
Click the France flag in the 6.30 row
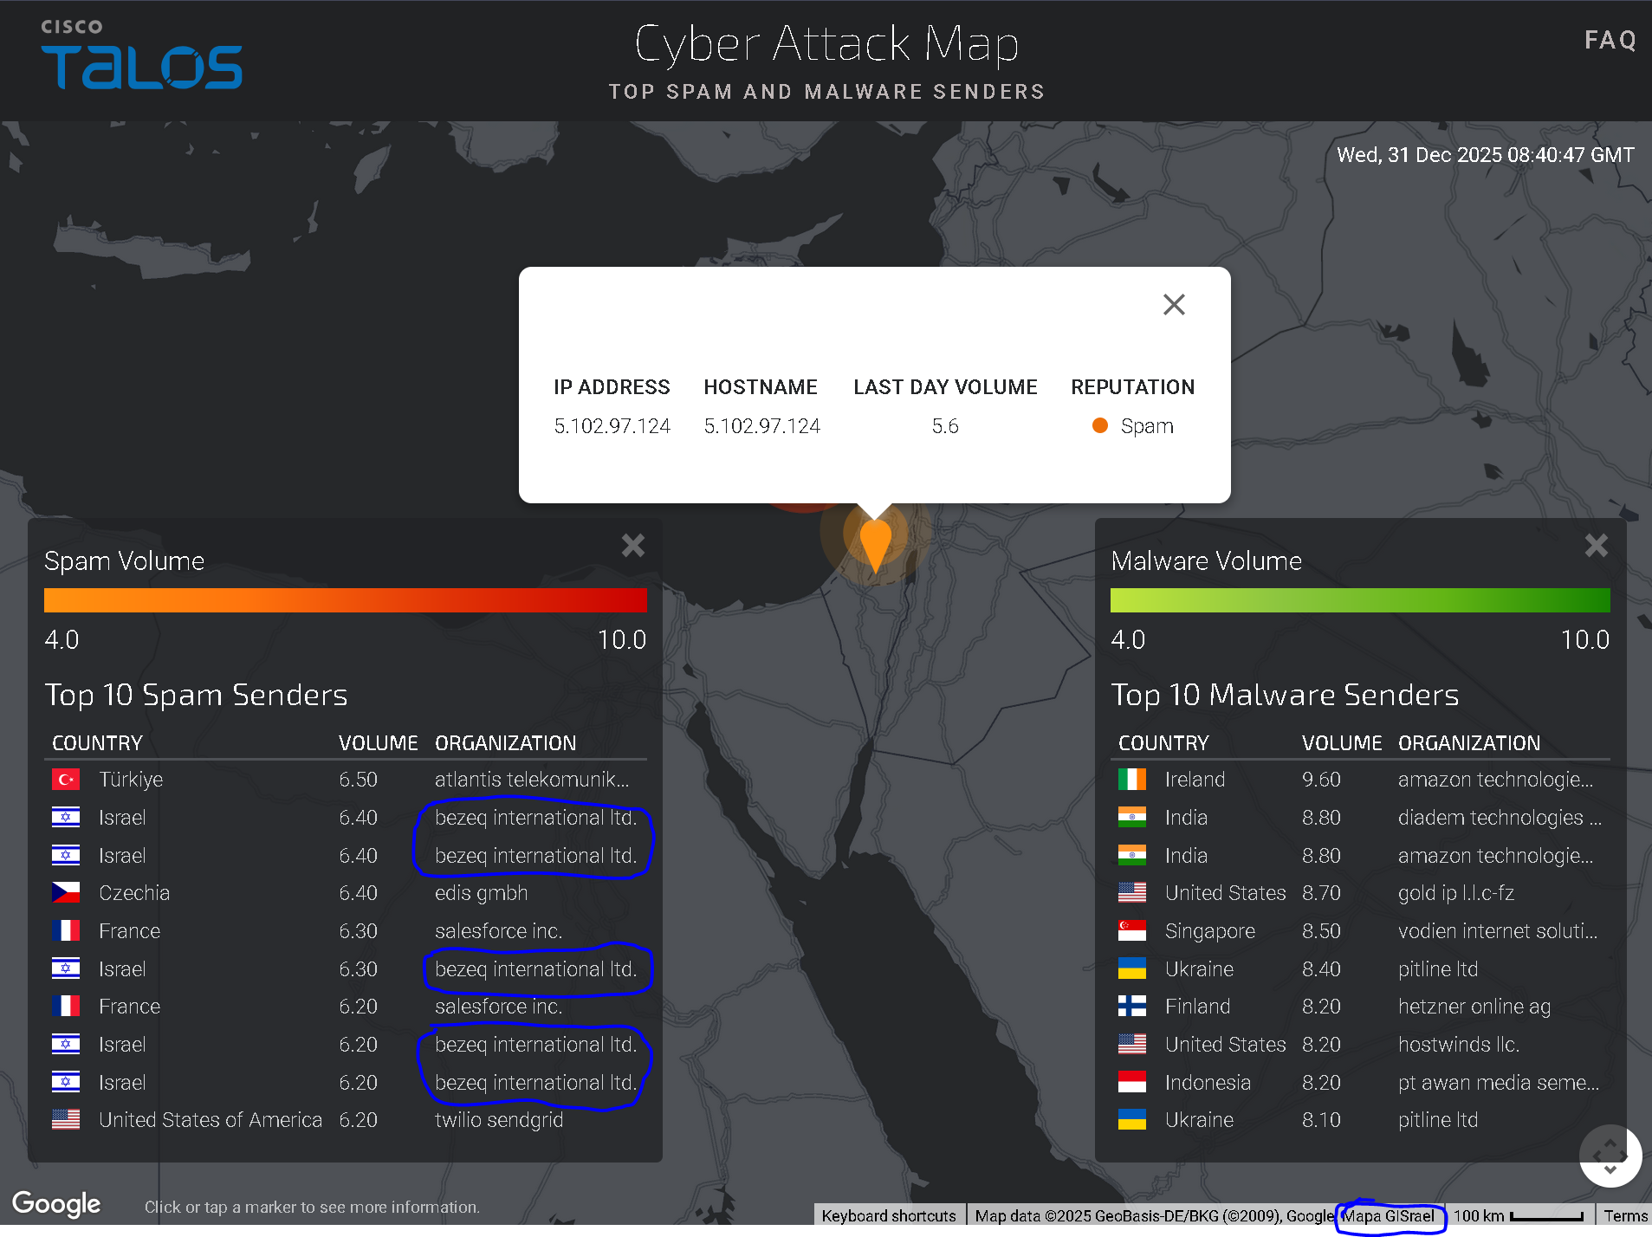pos(66,930)
